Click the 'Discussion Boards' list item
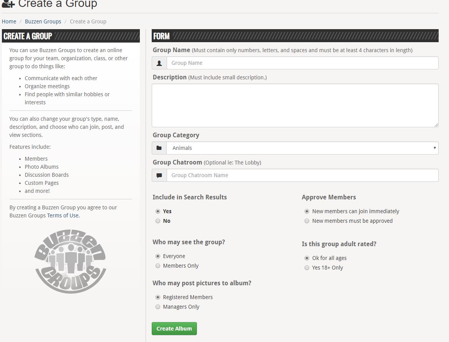This screenshot has height=342, width=449. pos(47,175)
